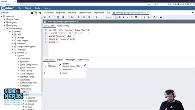195x110 pixels.
Task: Click Browser panel Filtered Rows icon
Action: coord(40,13)
